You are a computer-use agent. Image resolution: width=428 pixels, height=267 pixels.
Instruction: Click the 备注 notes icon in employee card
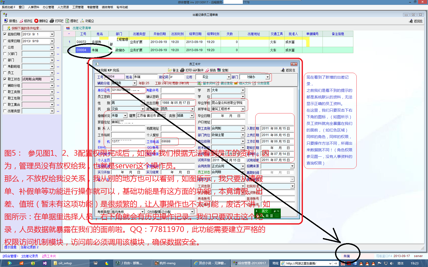tap(170, 70)
